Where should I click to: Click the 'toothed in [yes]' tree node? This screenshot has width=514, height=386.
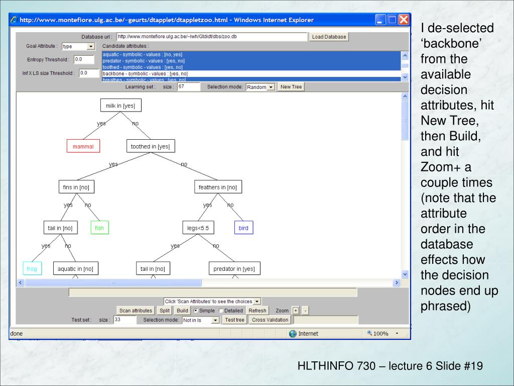151,146
